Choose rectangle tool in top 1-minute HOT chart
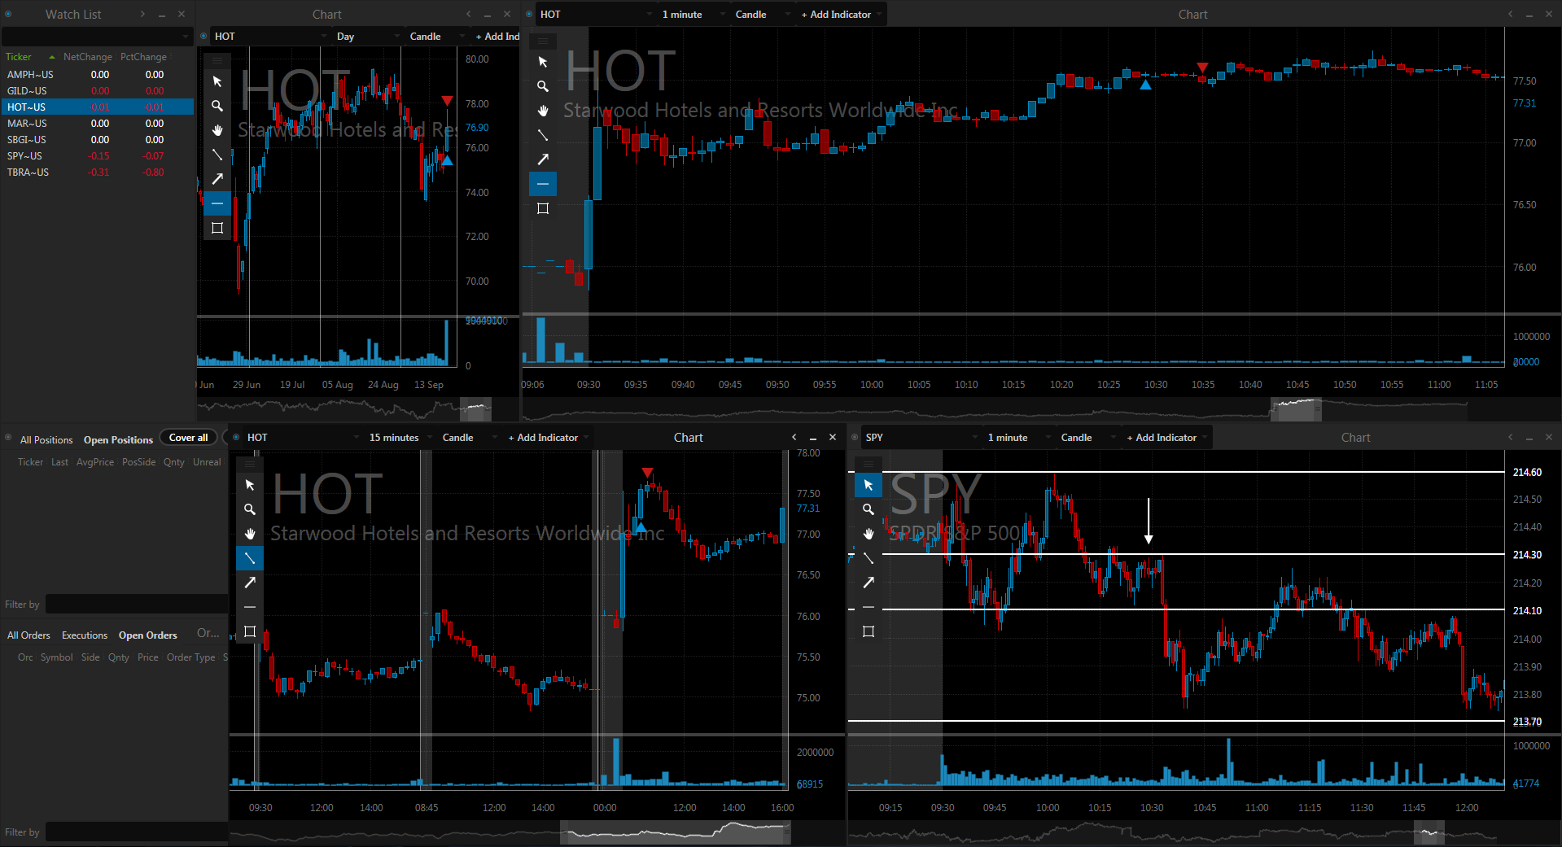Viewport: 1562px width, 847px height. [543, 208]
